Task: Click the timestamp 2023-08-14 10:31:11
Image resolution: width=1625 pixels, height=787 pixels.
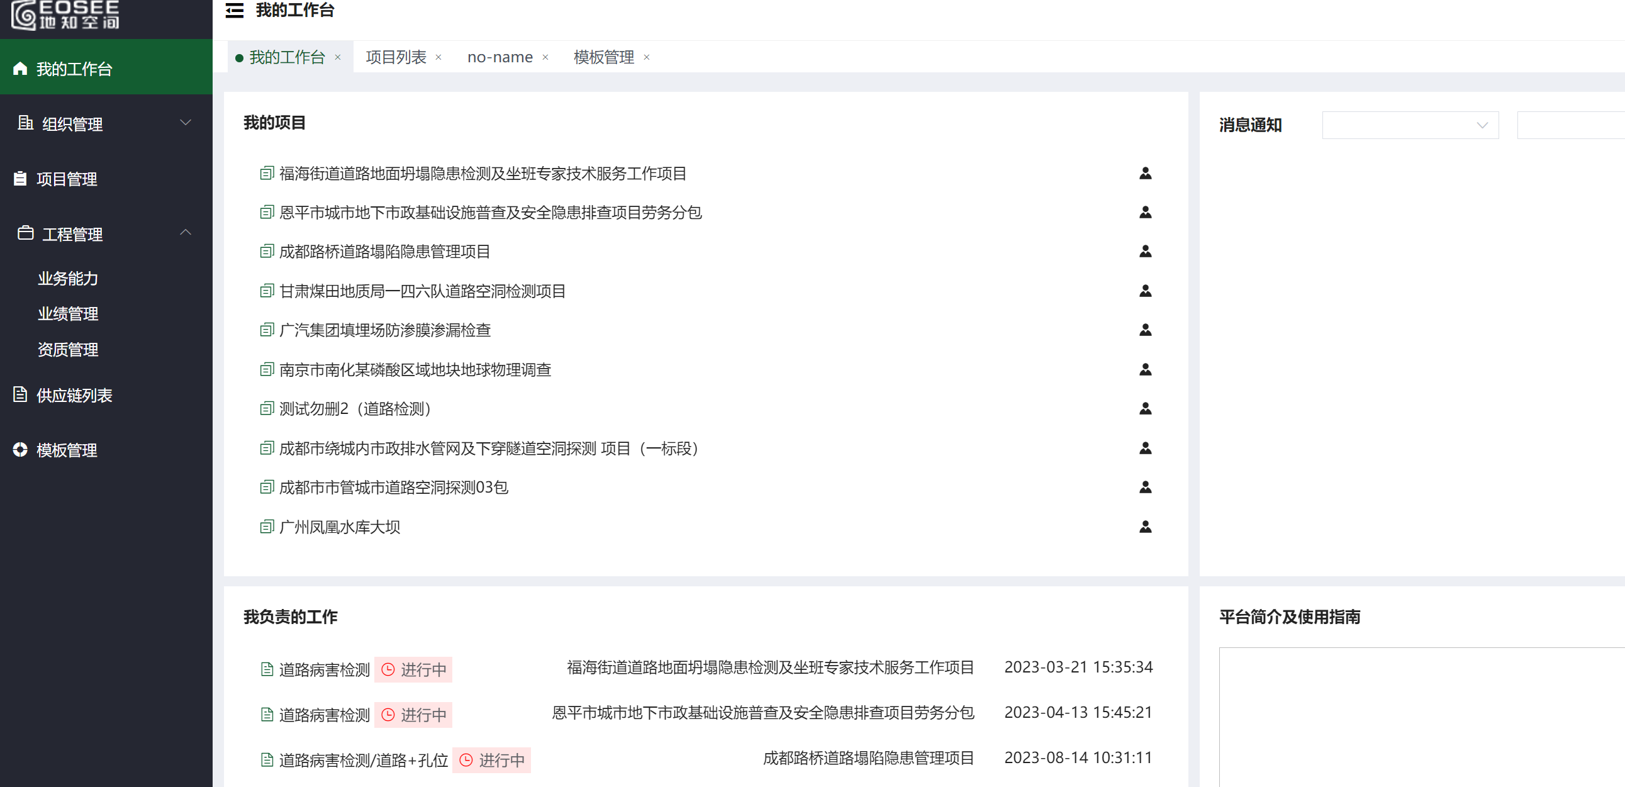Action: tap(1078, 757)
